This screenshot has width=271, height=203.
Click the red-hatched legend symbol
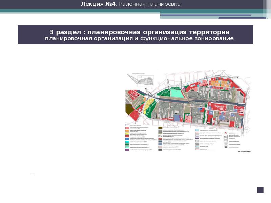161,138
